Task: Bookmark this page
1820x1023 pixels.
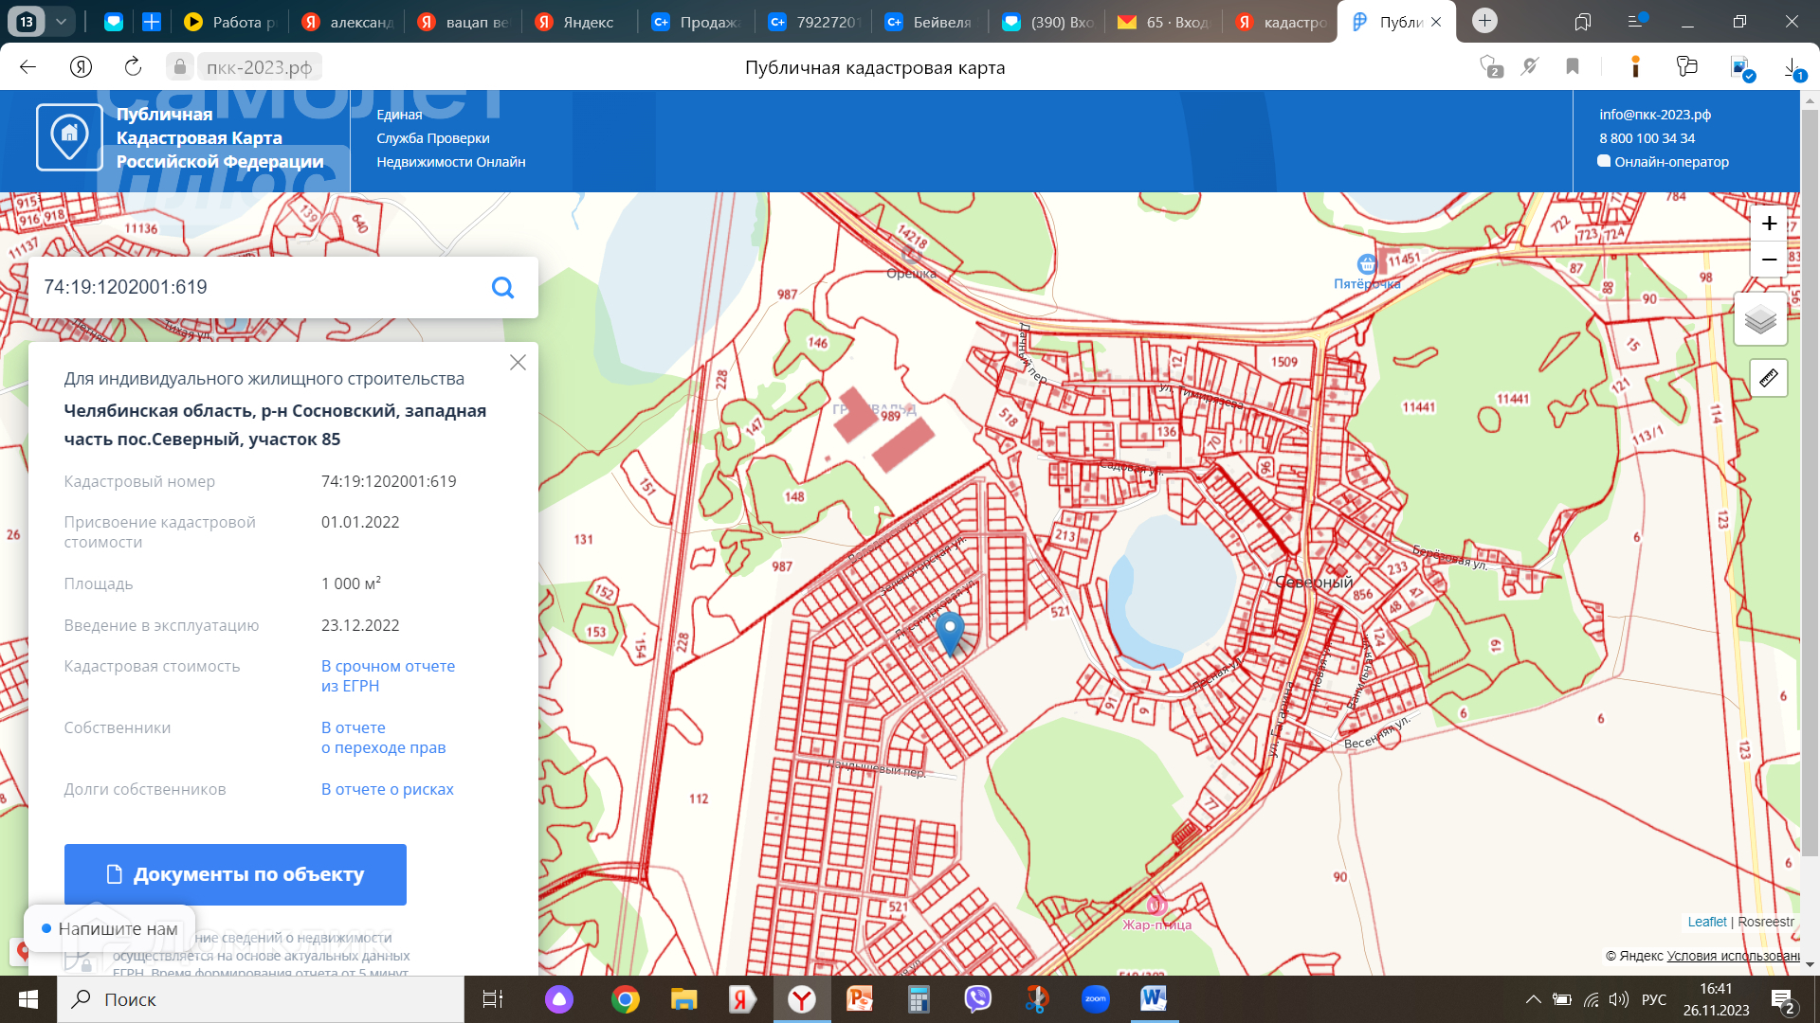Action: tap(1573, 66)
